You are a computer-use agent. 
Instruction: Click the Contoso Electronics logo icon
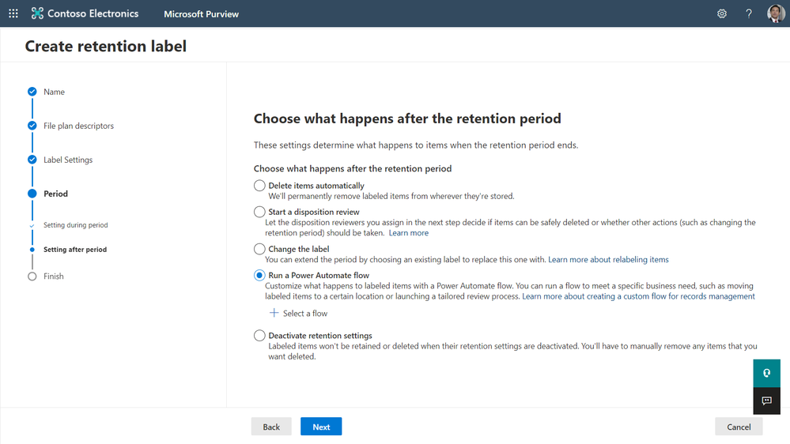pyautogui.click(x=37, y=13)
